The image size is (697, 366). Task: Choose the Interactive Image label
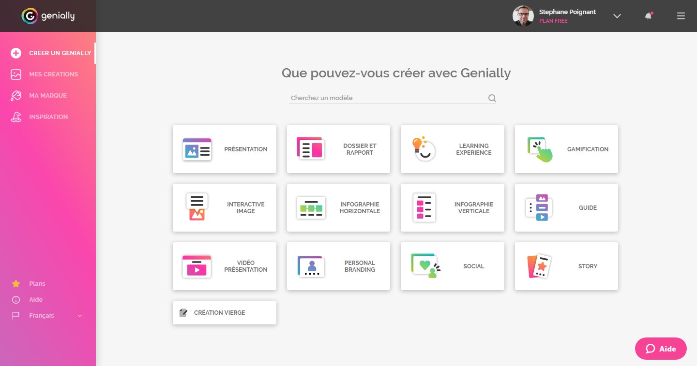[x=246, y=208]
